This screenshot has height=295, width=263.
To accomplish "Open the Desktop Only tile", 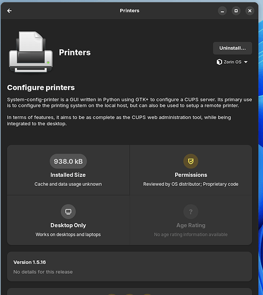I will (68, 220).
